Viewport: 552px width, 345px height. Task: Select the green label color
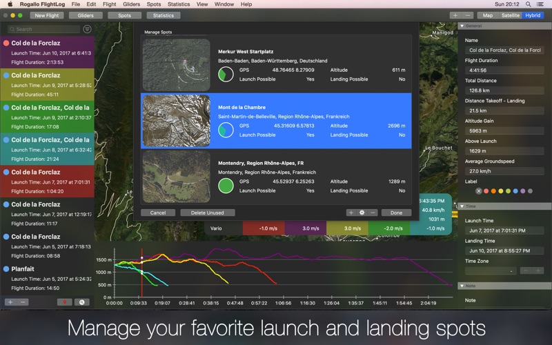[x=508, y=191]
